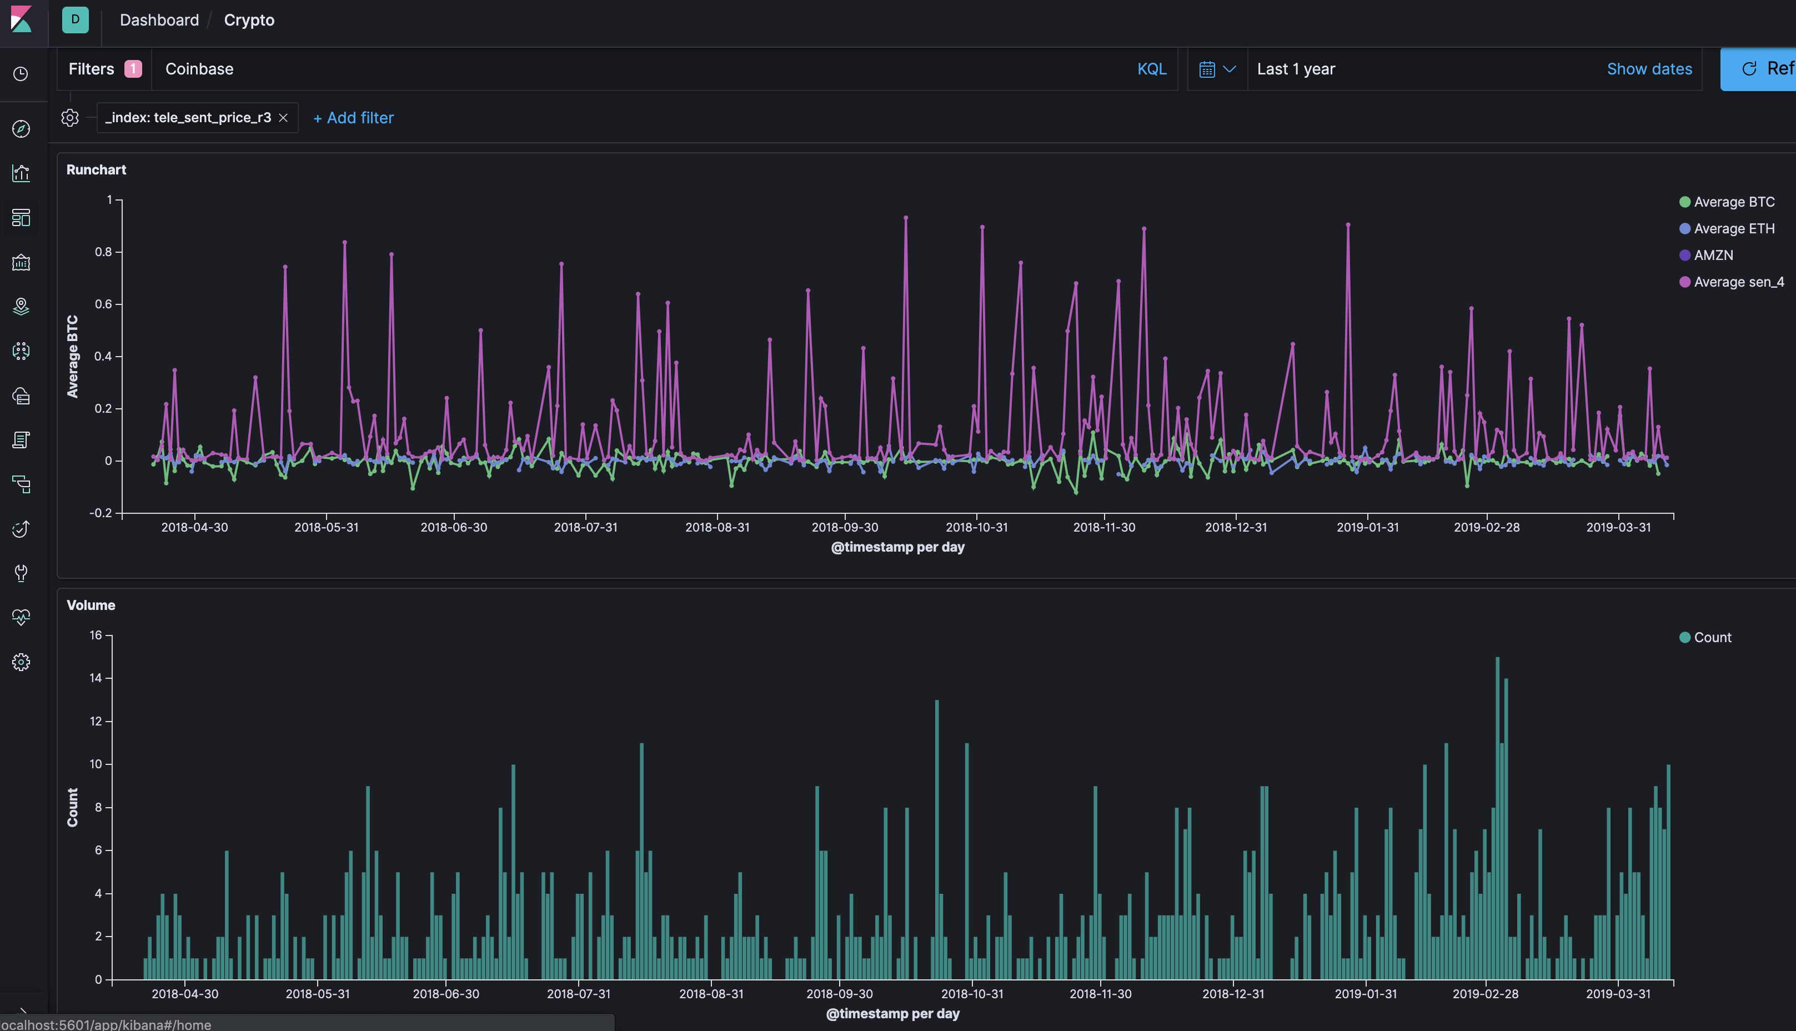1796x1031 pixels.
Task: Open the filter options gear menu
Action: tap(69, 118)
